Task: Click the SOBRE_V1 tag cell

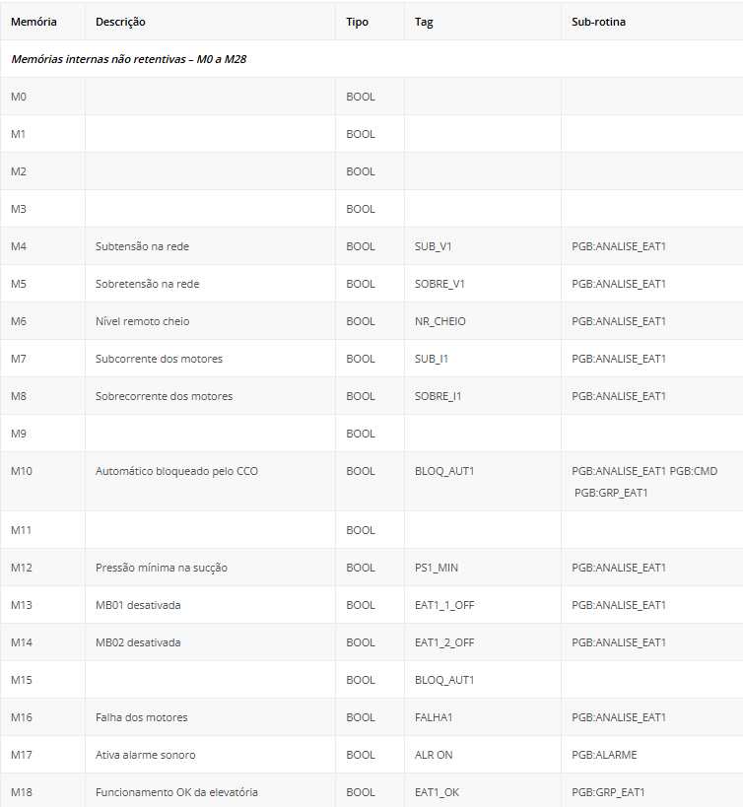Action: point(439,284)
